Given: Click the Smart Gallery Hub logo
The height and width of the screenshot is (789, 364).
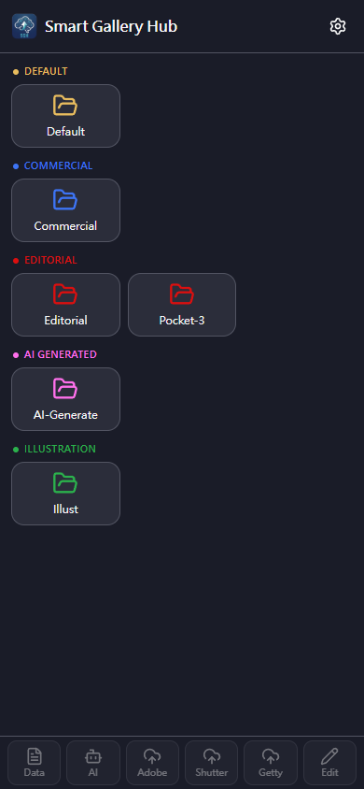Looking at the screenshot, I should pyautogui.click(x=24, y=26).
